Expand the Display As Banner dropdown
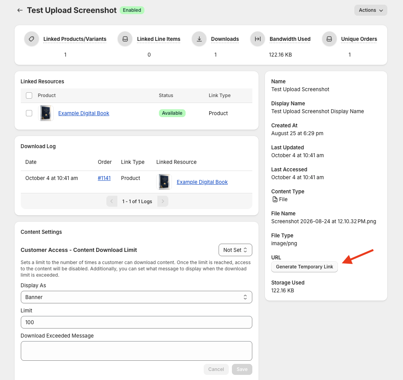The width and height of the screenshot is (403, 380). 137,297
